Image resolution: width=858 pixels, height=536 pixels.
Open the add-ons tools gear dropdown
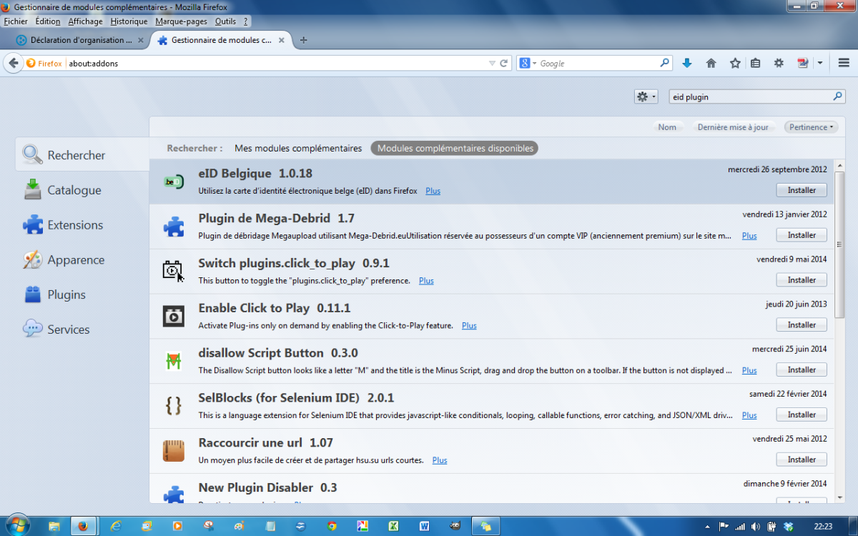click(646, 96)
